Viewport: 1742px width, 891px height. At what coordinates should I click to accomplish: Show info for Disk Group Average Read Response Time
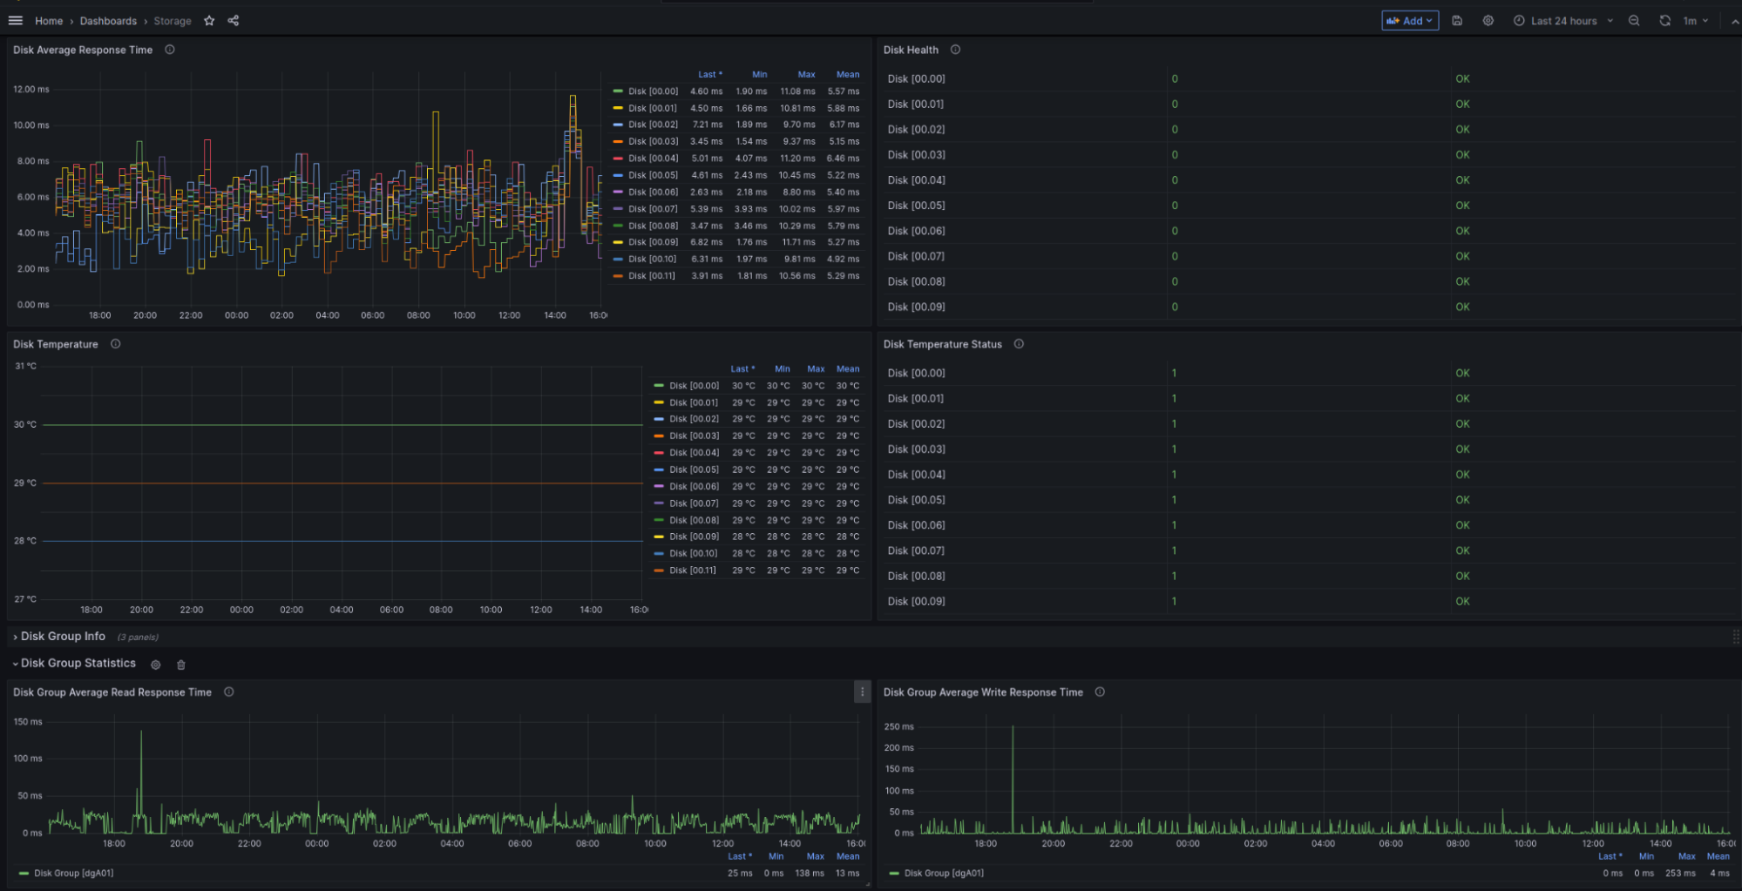(x=229, y=692)
